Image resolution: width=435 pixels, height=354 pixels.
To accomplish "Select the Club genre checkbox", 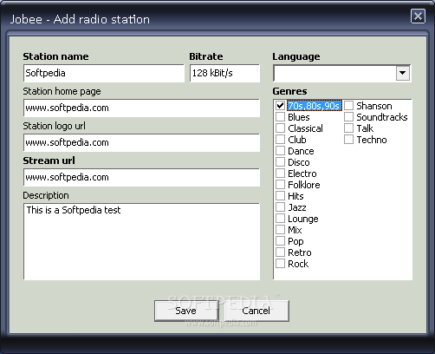I will [x=280, y=140].
